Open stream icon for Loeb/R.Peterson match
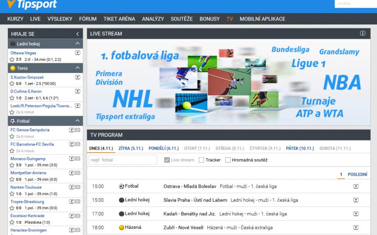Image resolution: width=377 pixels, height=235 pixels. [78, 106]
